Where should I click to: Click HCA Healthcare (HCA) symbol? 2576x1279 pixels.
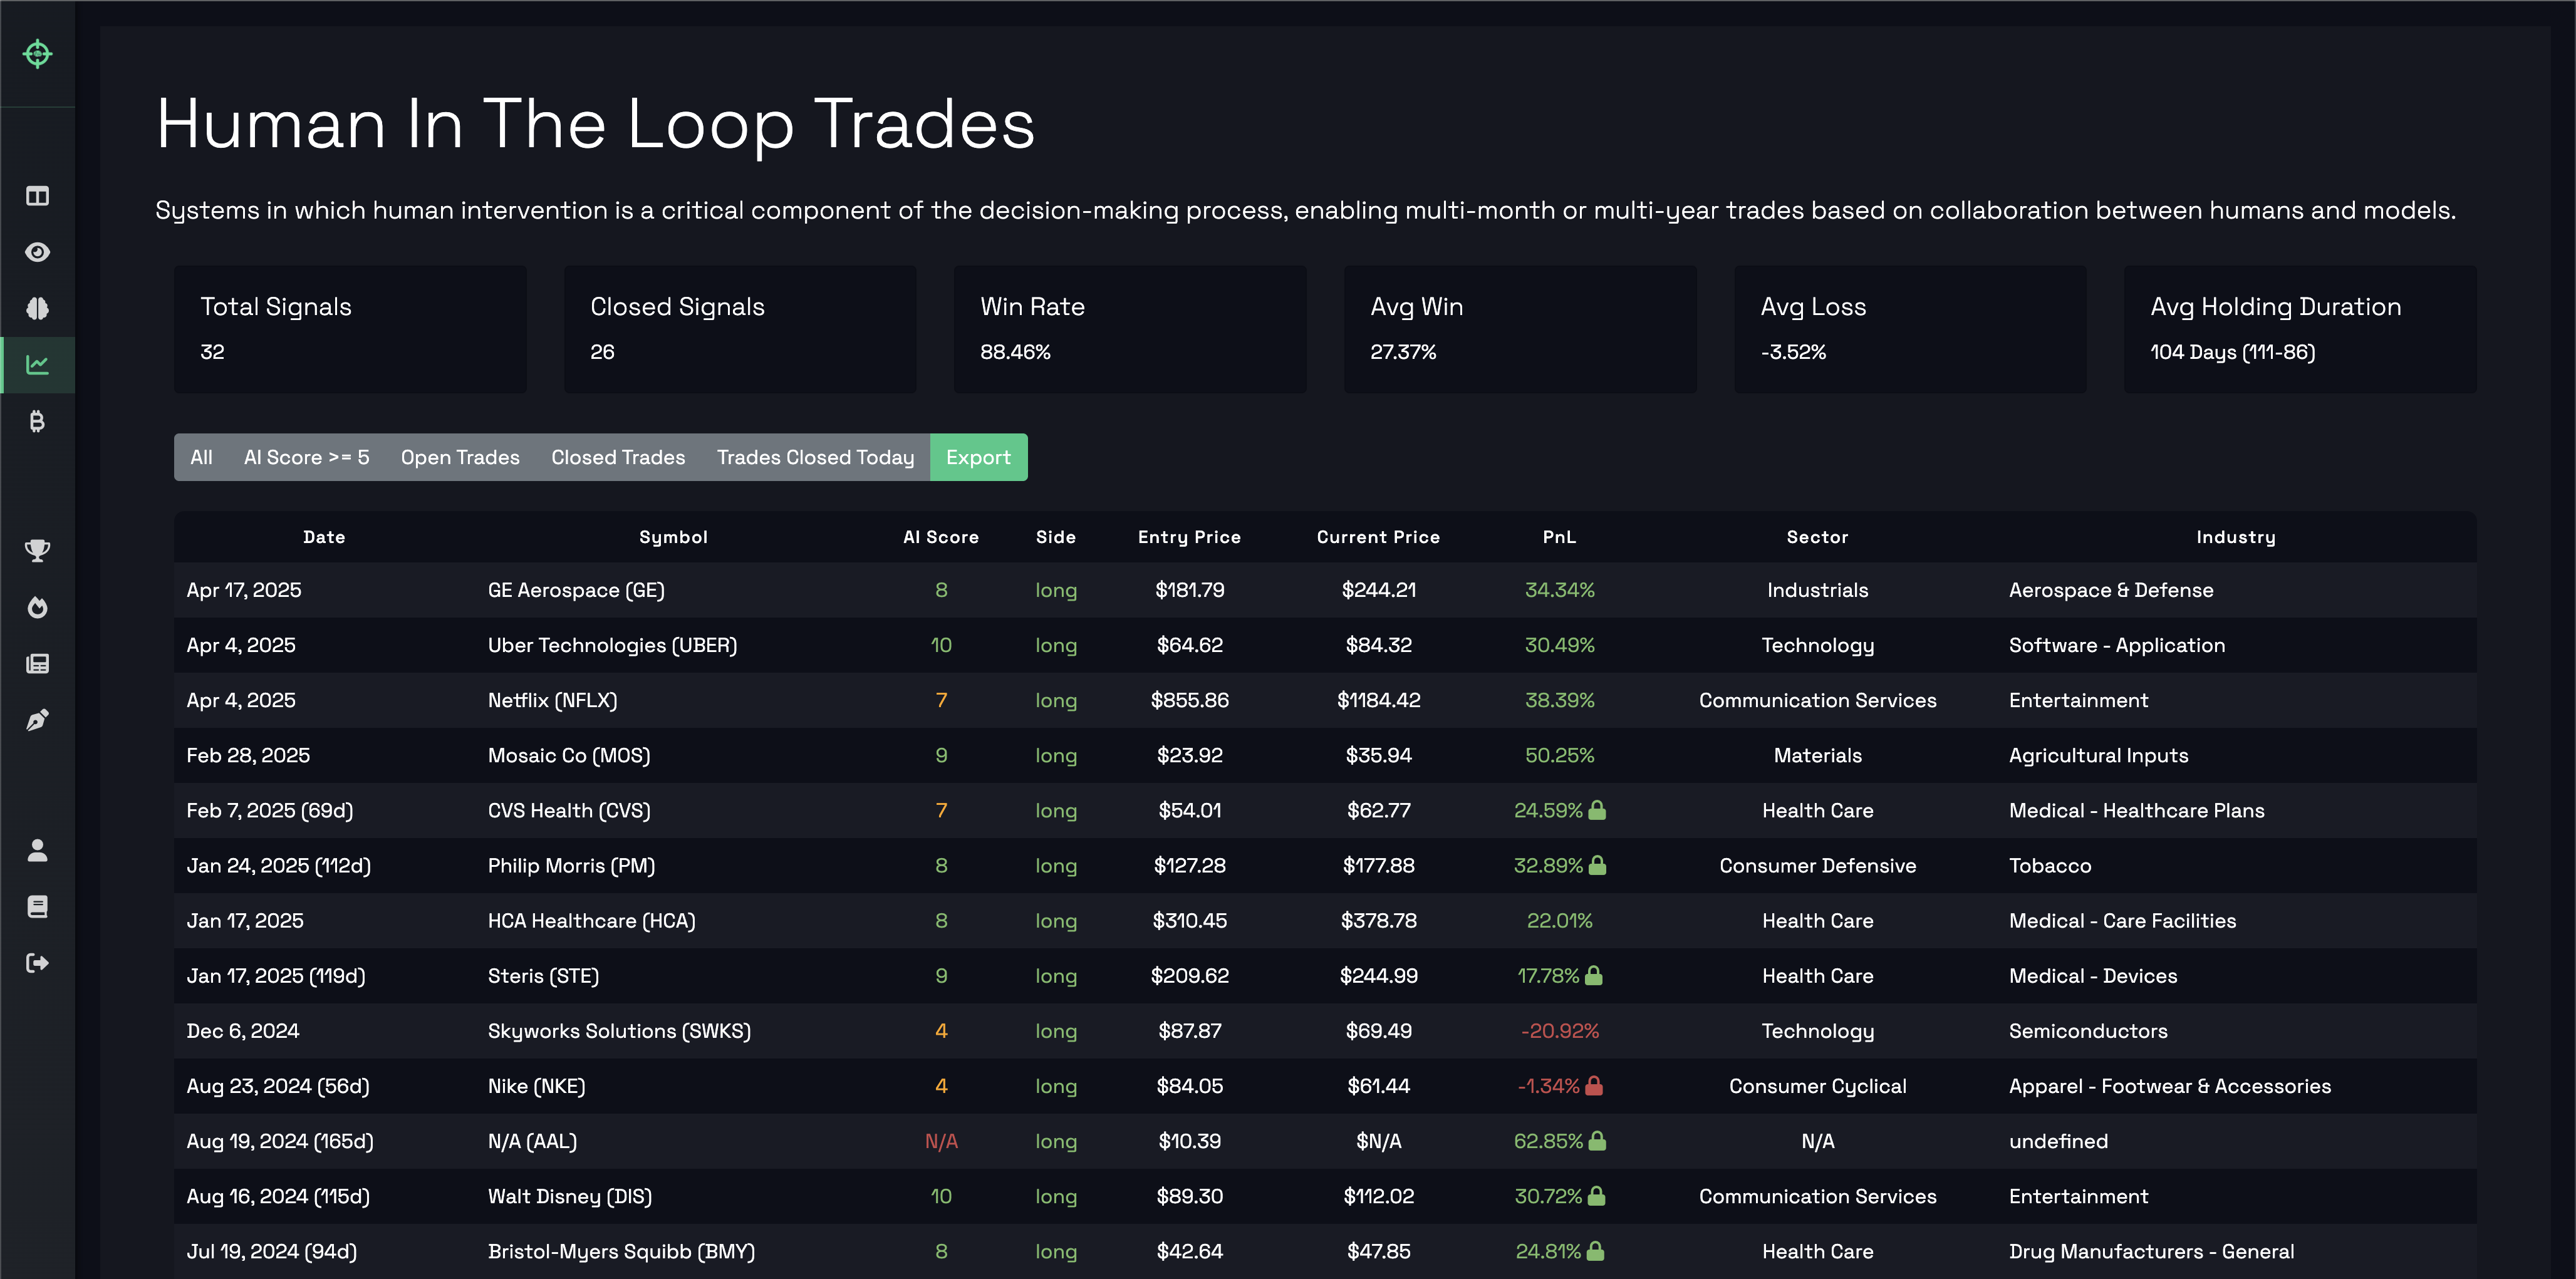point(591,920)
